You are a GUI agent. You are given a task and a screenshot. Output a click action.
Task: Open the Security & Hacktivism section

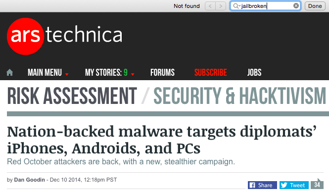pyautogui.click(x=239, y=96)
